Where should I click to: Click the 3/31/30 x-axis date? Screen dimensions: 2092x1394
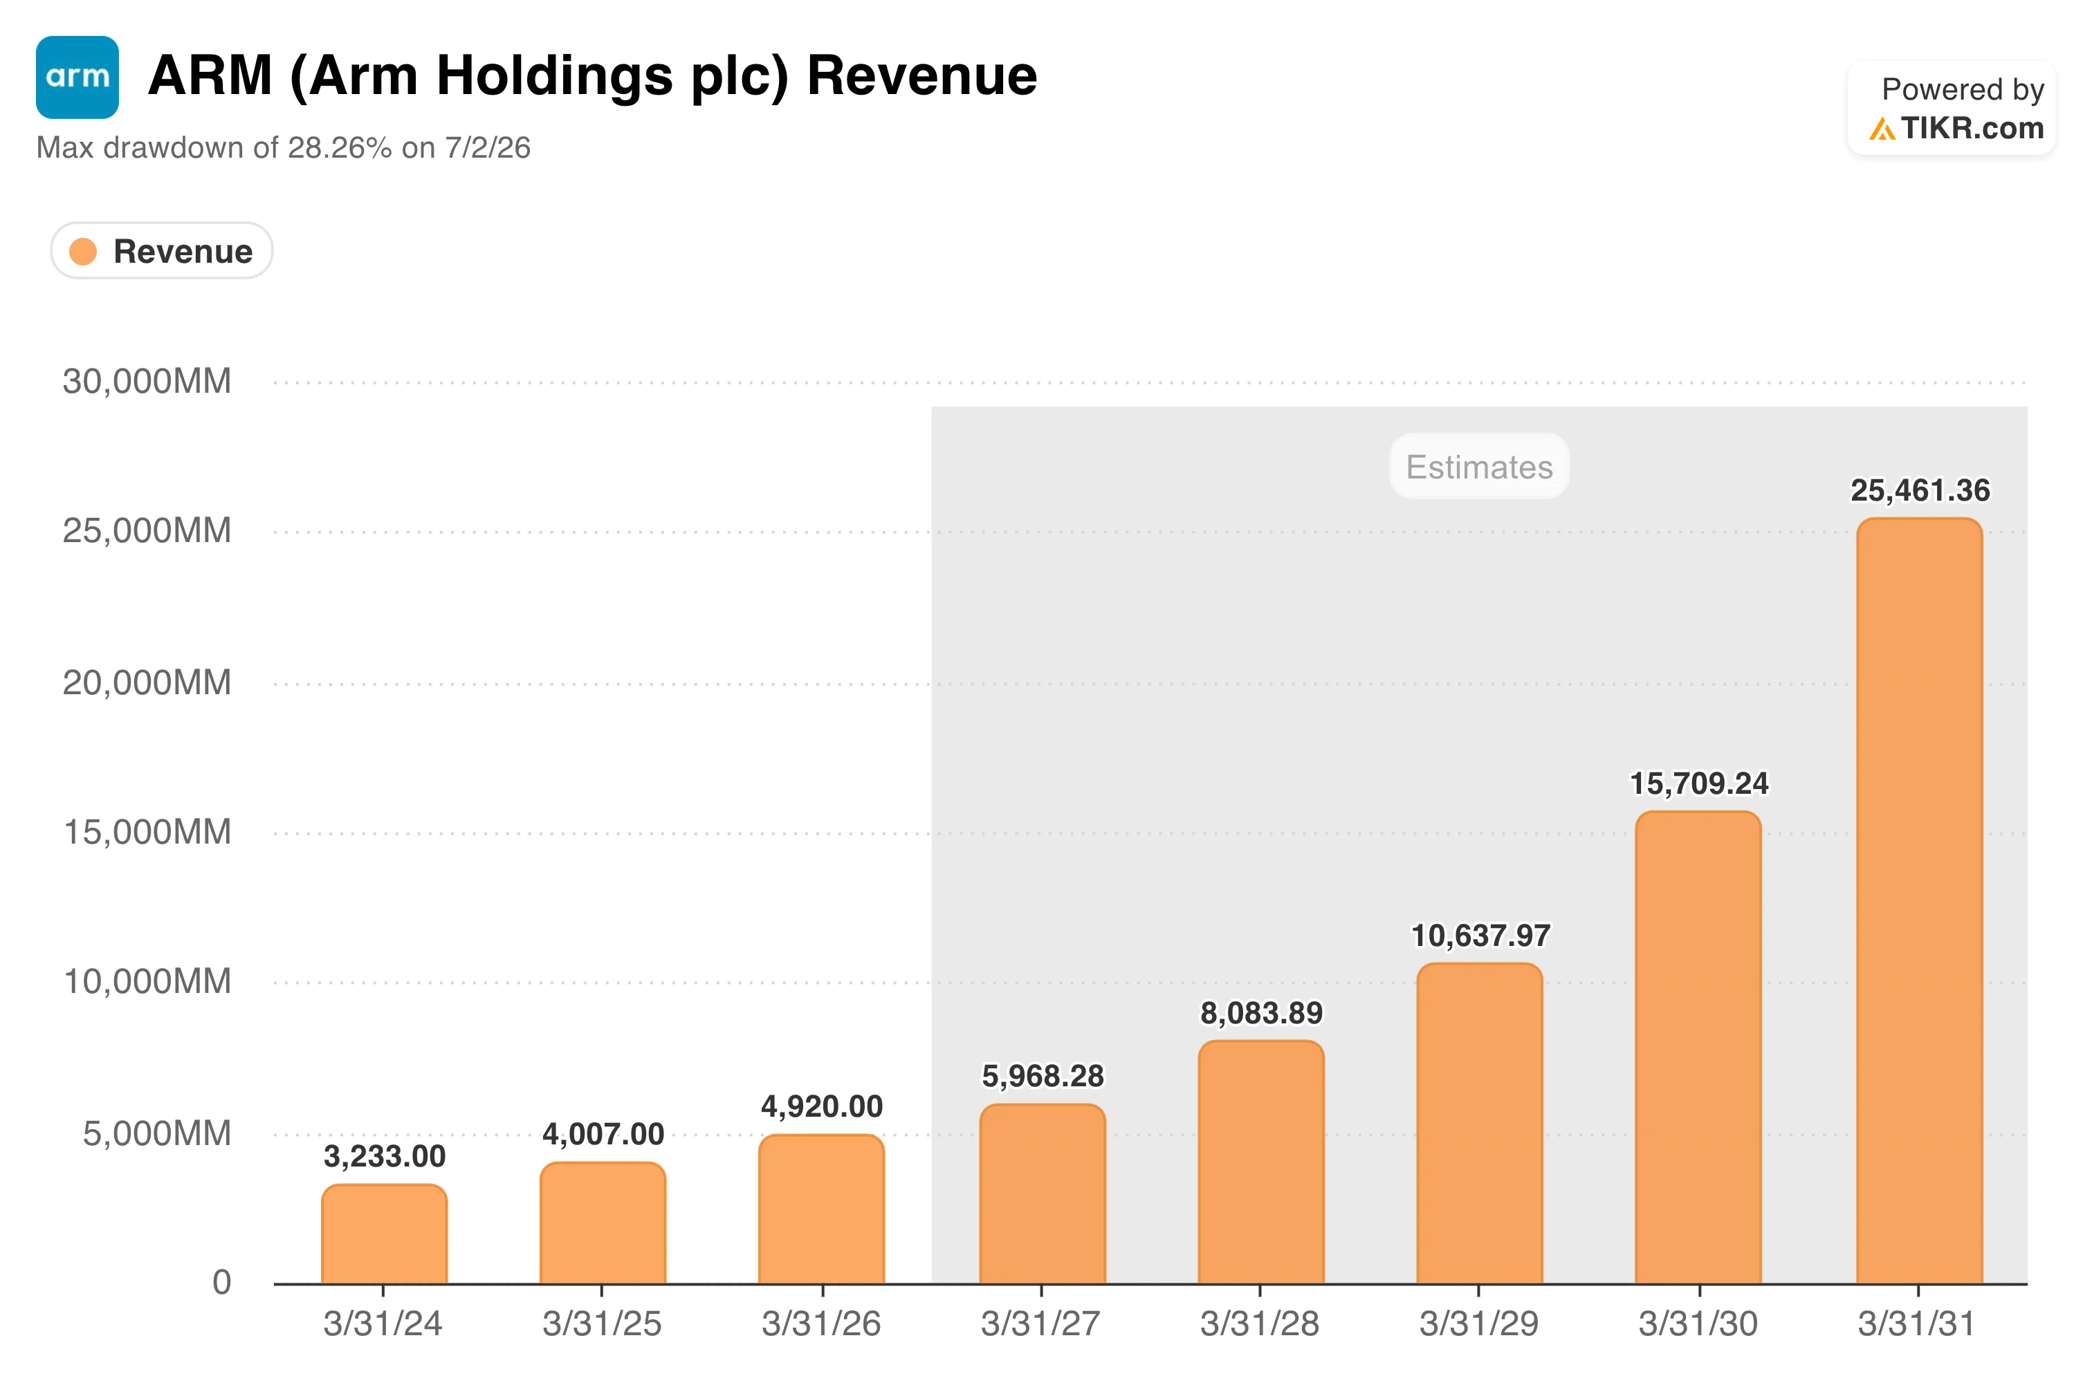coord(1698,1323)
